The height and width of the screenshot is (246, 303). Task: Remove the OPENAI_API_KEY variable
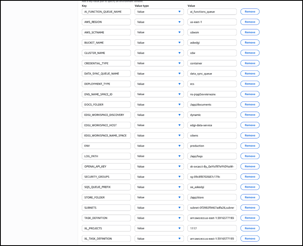pyautogui.click(x=250, y=166)
